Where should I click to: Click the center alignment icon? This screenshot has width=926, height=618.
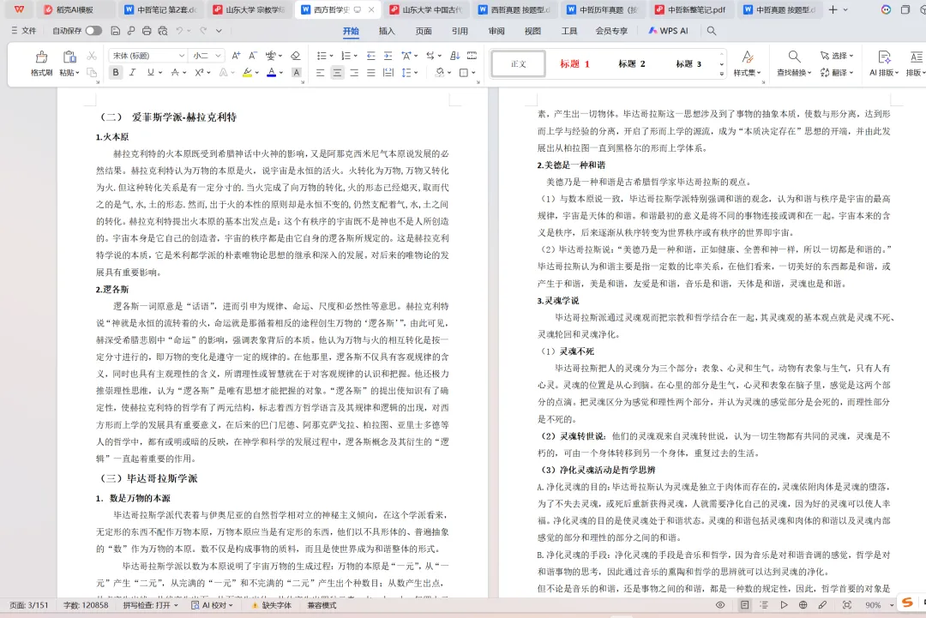335,71
